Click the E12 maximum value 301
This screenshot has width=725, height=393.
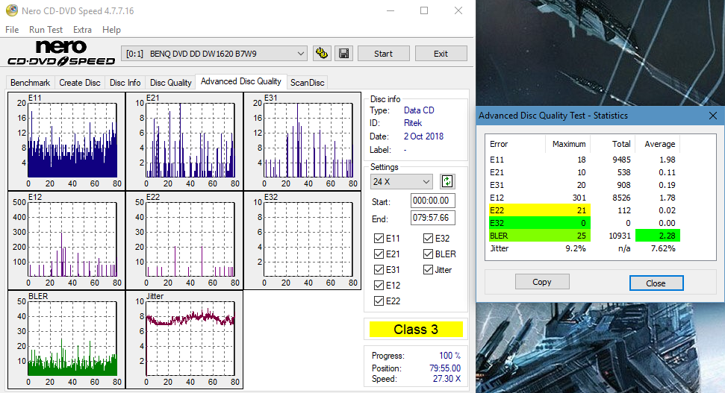click(579, 198)
